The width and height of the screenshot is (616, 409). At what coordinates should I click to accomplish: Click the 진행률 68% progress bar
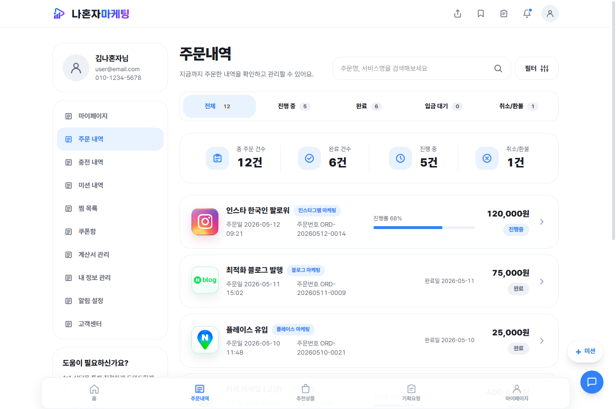424,227
